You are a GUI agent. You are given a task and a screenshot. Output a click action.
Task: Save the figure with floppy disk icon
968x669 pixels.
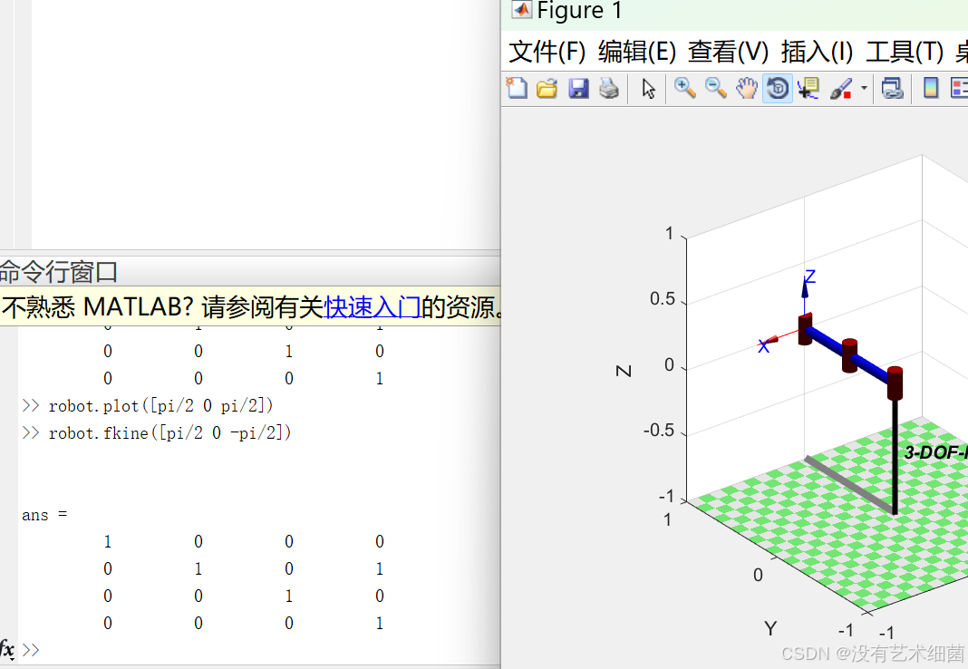tap(578, 88)
